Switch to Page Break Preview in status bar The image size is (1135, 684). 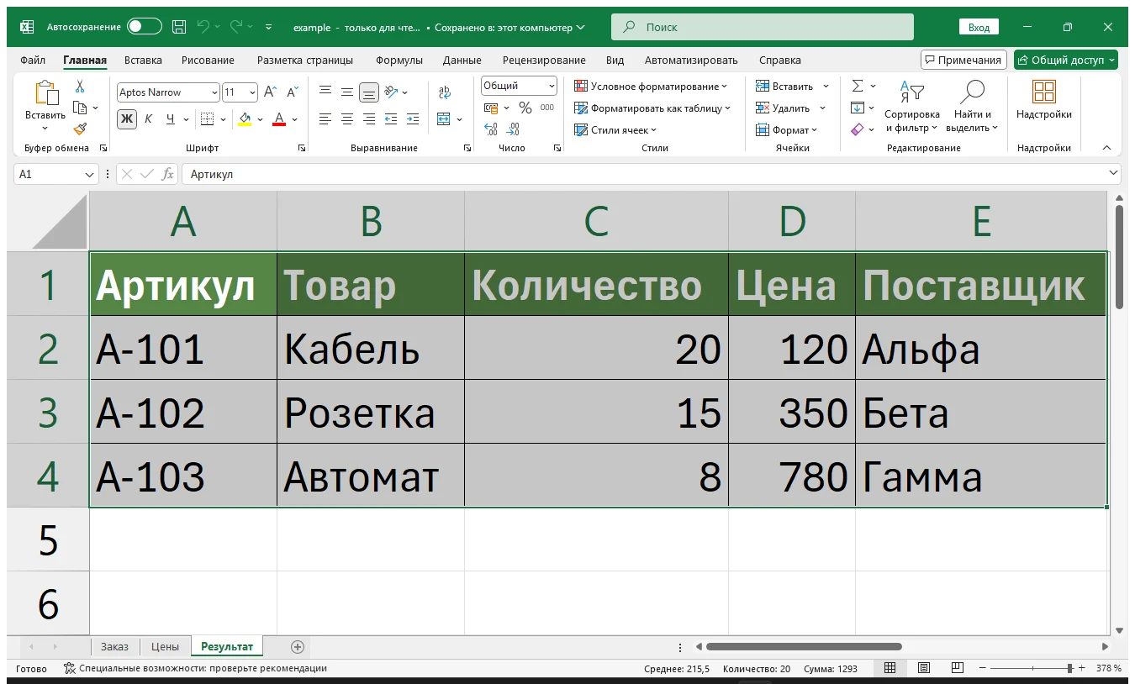point(958,668)
